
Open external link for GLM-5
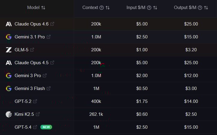(32, 49)
